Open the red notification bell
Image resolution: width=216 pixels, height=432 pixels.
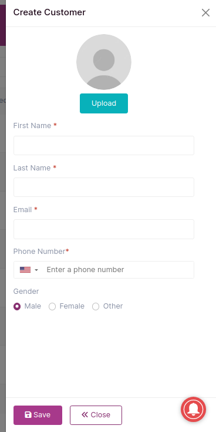click(x=194, y=410)
